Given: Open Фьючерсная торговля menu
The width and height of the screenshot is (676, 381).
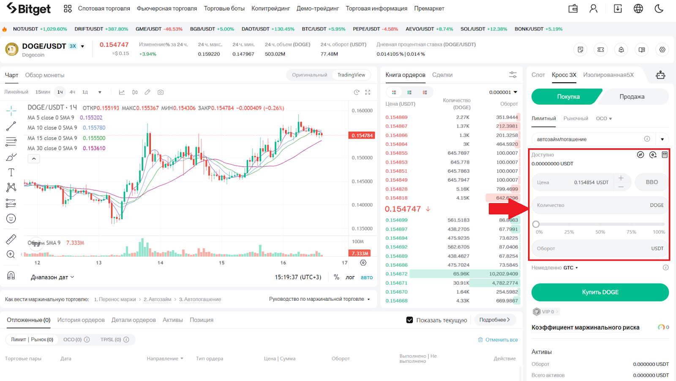Looking at the screenshot, I should pos(167,8).
